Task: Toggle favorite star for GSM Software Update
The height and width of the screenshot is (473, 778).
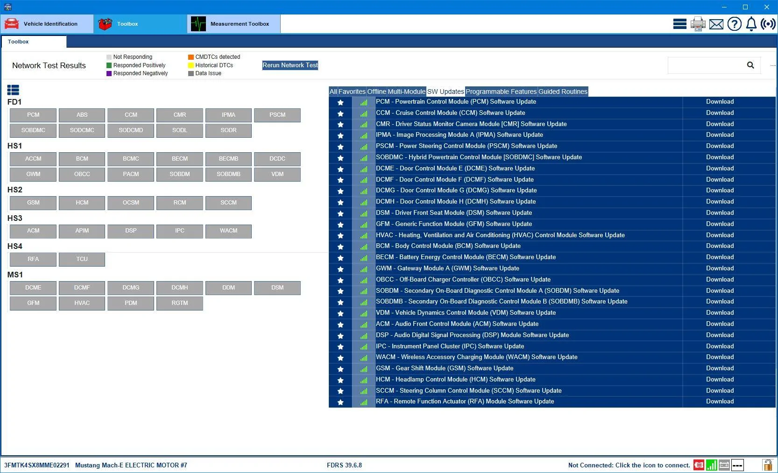Action: 340,369
